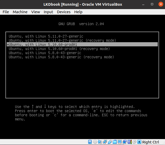Open the Devices menu
Viewport: 165px width, 145px height.
64,12
